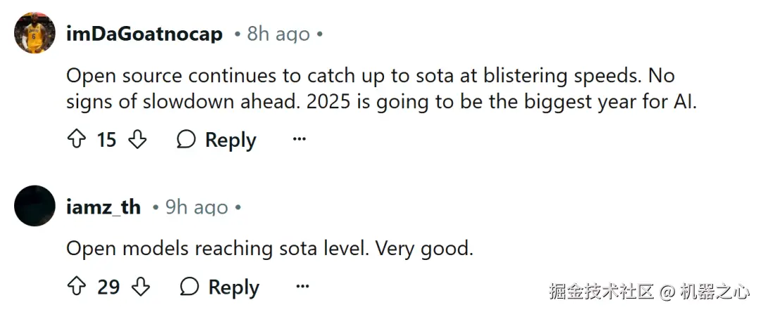The image size is (761, 312).
Task: Click the 机器之心 watermark label
Action: pyautogui.click(x=715, y=292)
